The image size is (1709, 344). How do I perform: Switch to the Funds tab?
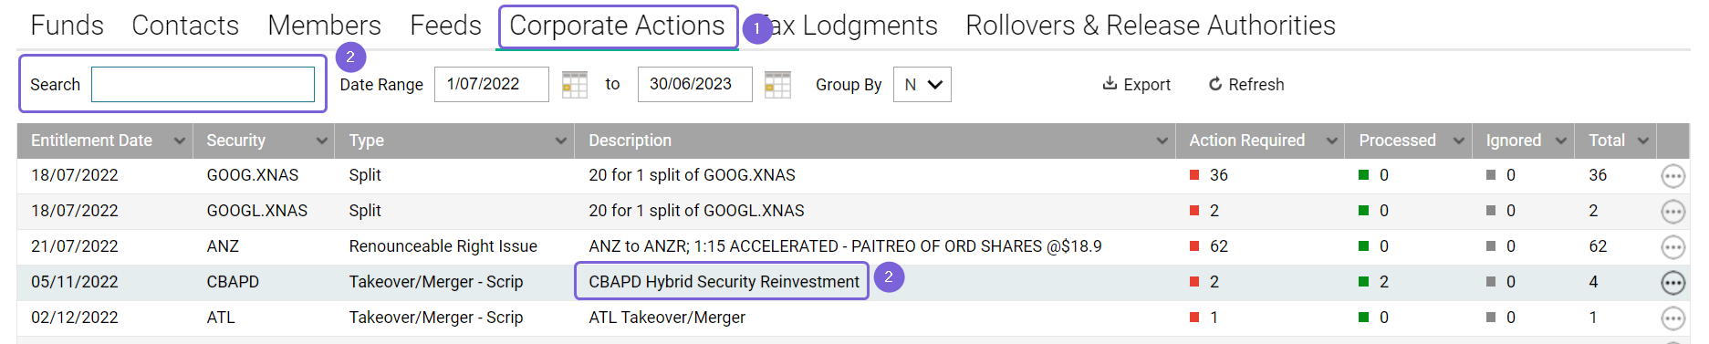coord(68,26)
